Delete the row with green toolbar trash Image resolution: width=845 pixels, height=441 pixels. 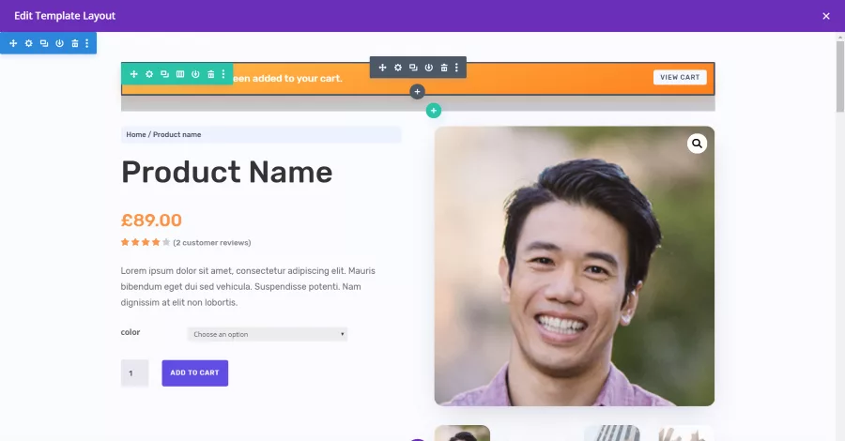(x=210, y=74)
